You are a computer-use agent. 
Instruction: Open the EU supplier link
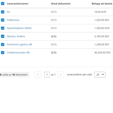pos(8,12)
